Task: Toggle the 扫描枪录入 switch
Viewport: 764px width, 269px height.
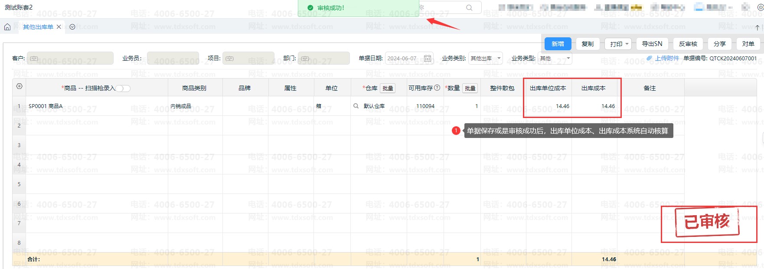Action: tap(123, 89)
